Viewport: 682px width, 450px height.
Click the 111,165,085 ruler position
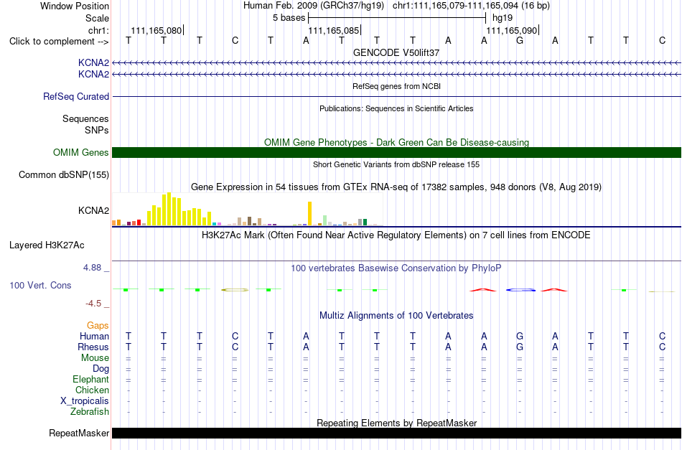334,30
